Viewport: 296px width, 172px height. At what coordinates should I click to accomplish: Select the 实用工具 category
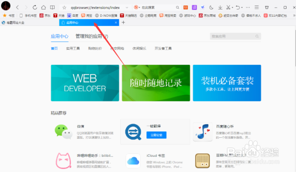coord(73,48)
